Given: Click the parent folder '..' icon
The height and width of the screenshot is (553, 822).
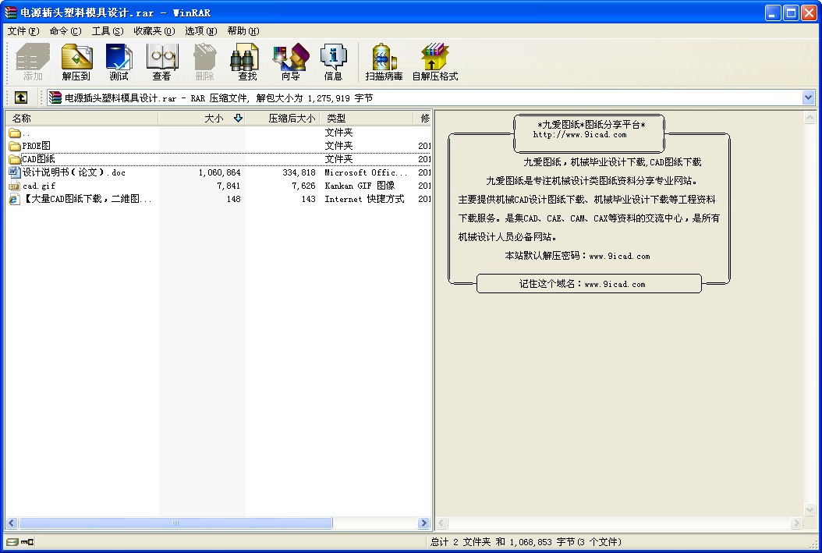Looking at the screenshot, I should (15, 133).
